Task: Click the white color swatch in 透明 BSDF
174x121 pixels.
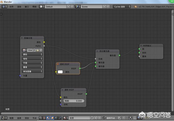Action: pyautogui.click(x=60, y=72)
